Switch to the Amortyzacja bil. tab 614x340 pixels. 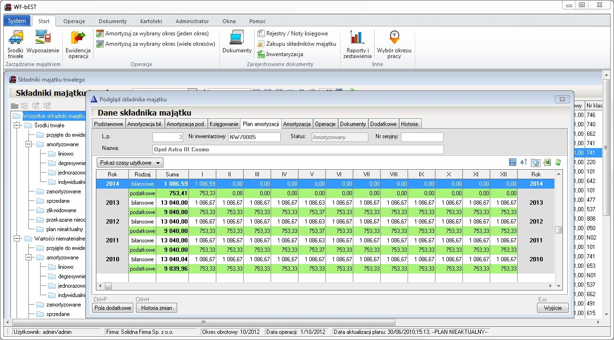pyautogui.click(x=145, y=124)
